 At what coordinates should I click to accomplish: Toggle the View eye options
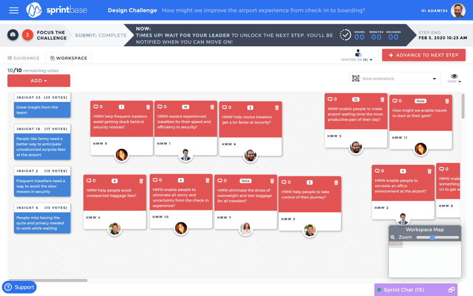pos(454,78)
